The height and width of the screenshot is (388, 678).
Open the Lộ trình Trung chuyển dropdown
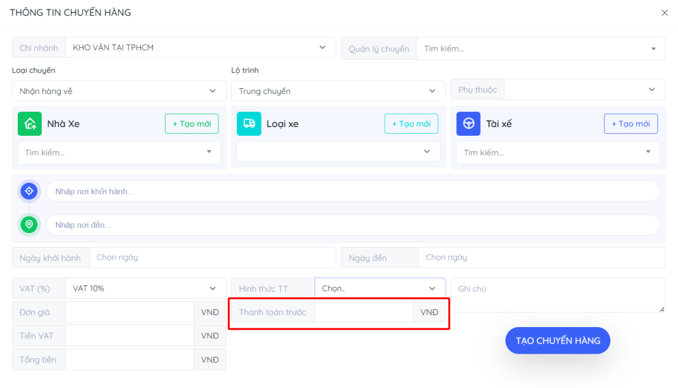click(x=338, y=91)
